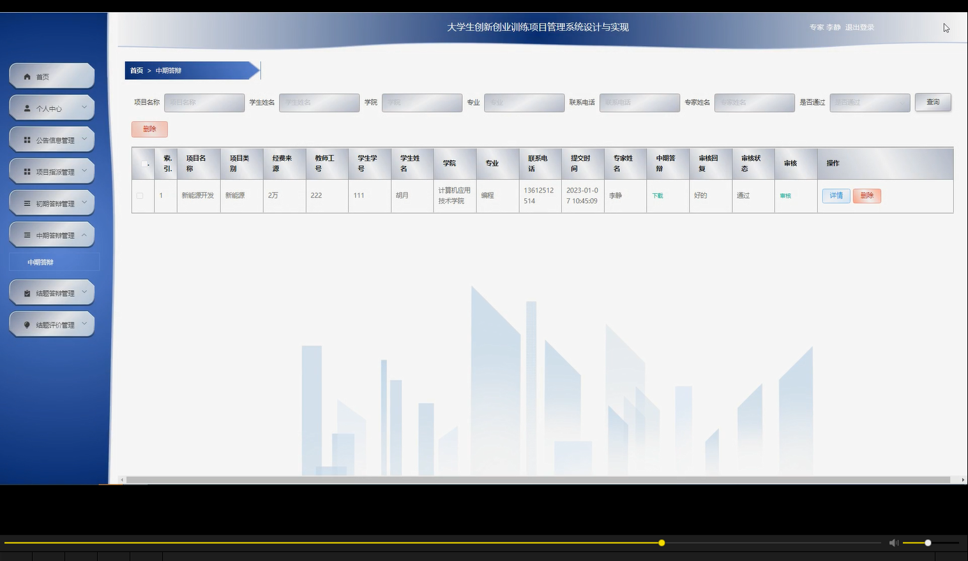
Task: Click the batch 删除 button above the table
Action: 149,129
